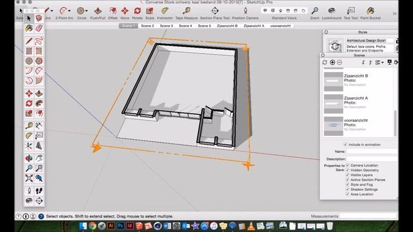Expand toolbar overflow chevrons
Image resolution: width=413 pixels, height=232 pixels.
[394, 14]
